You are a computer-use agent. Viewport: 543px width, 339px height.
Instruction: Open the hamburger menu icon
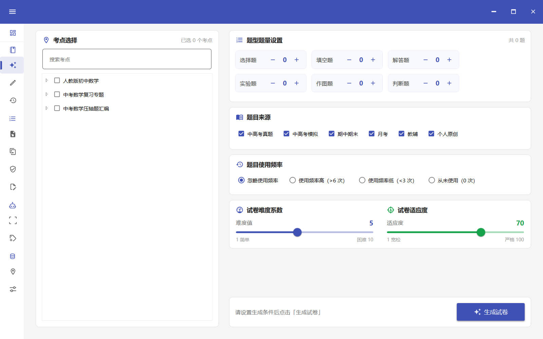tap(13, 12)
